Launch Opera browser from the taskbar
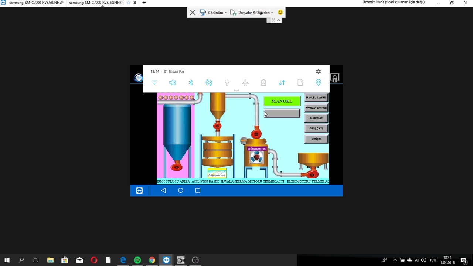Screen dimensions: 473x266 point(94,260)
